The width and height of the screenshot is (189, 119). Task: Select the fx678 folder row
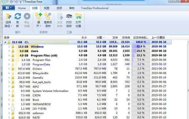(x=87, y=117)
